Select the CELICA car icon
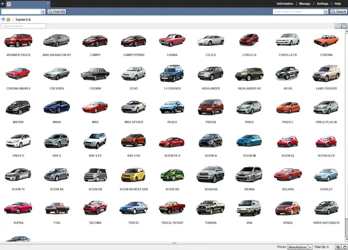348x250 pixels. [211, 40]
